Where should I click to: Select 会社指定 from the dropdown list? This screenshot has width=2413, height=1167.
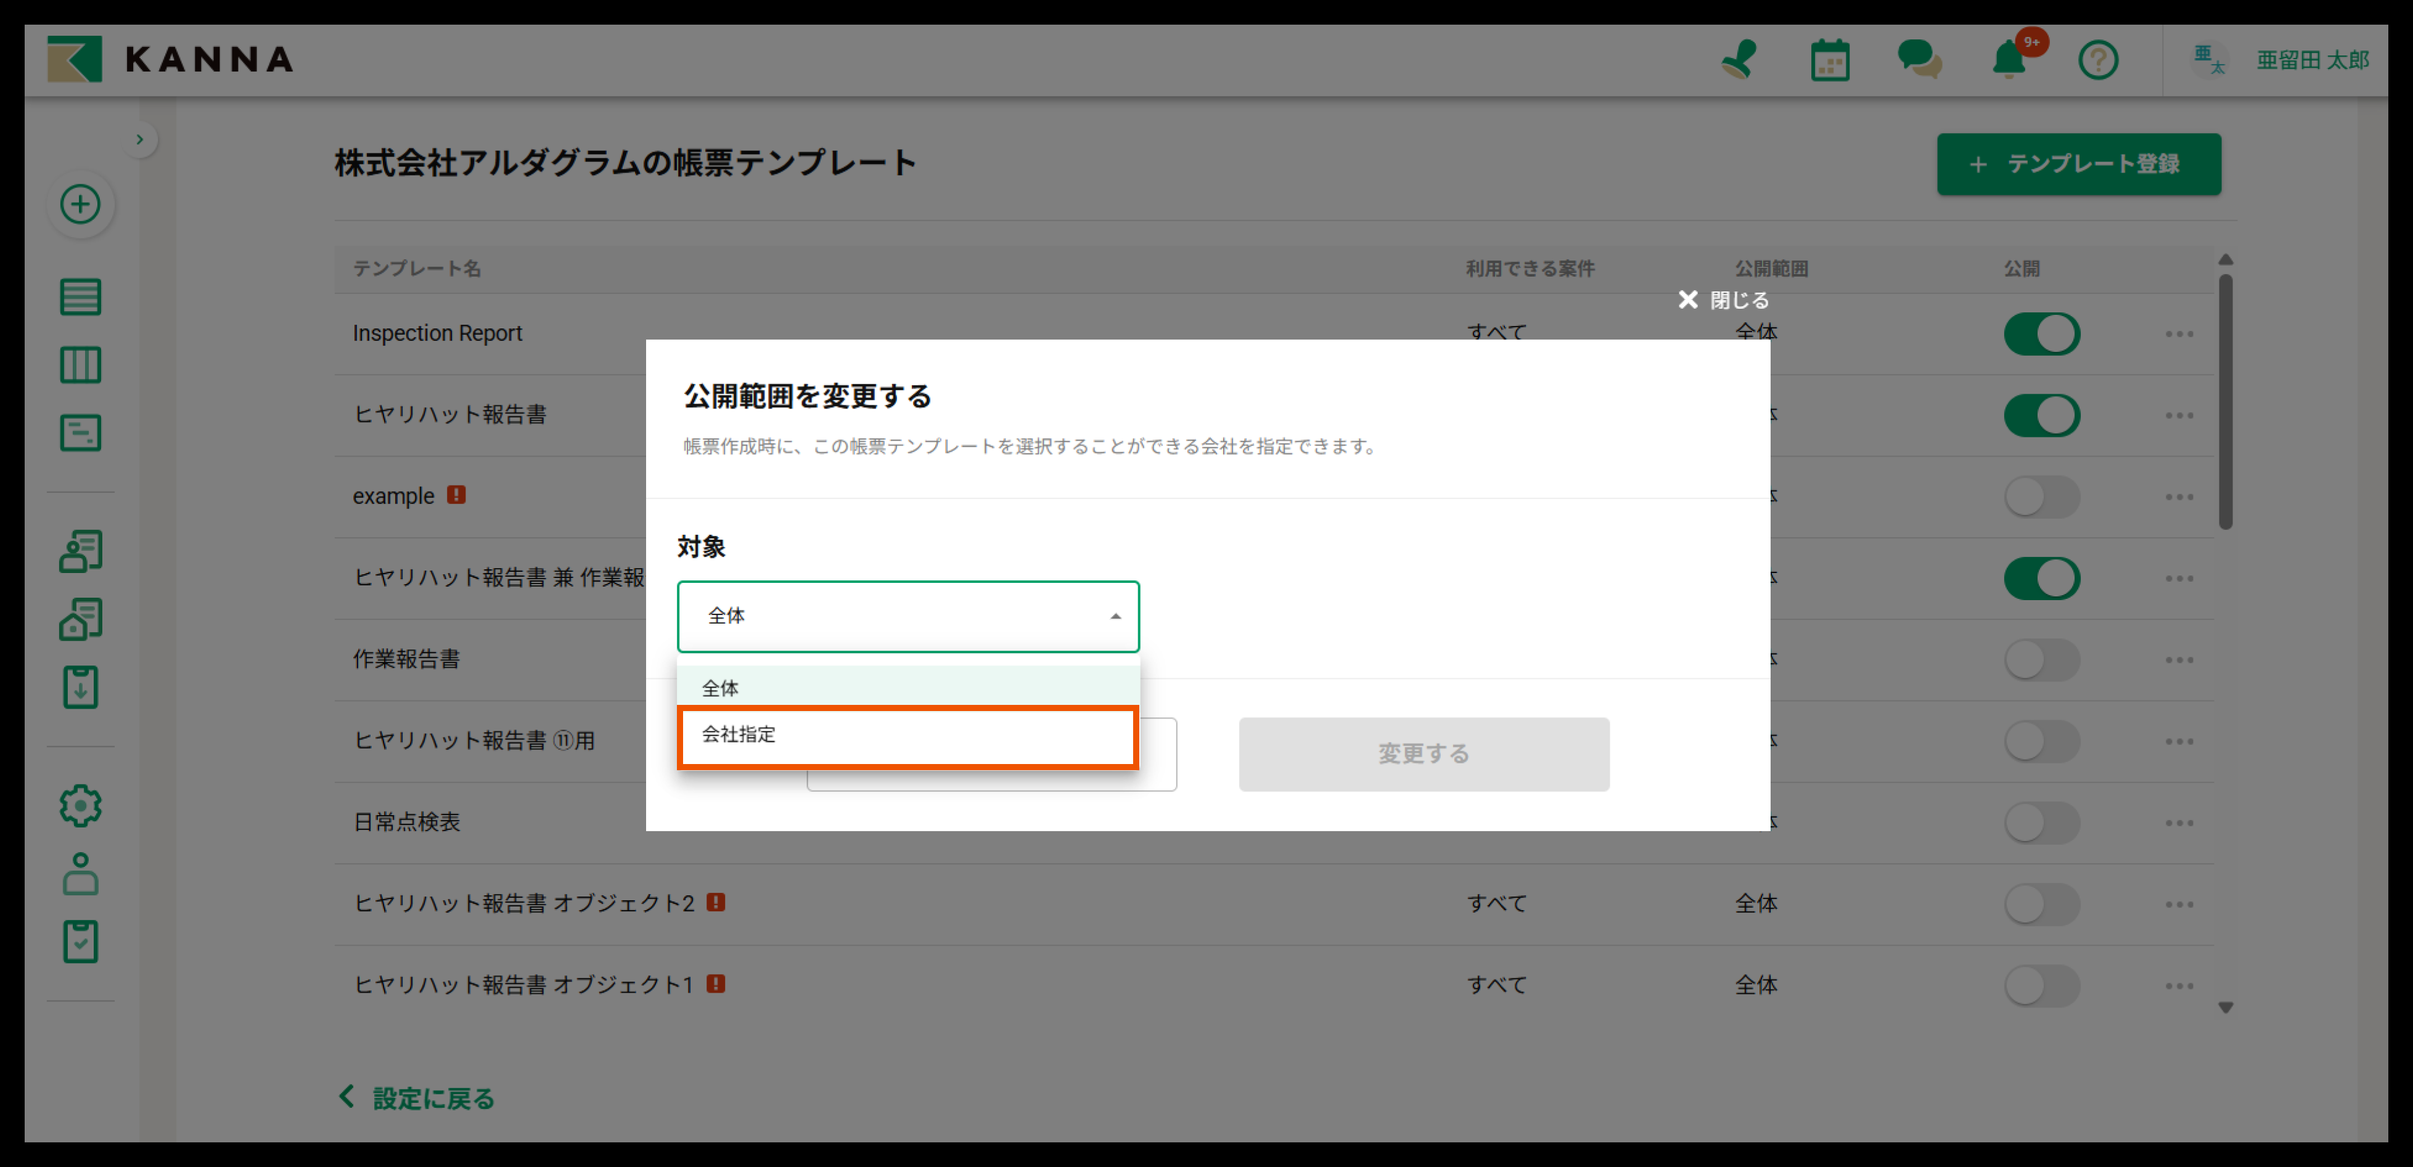point(907,736)
